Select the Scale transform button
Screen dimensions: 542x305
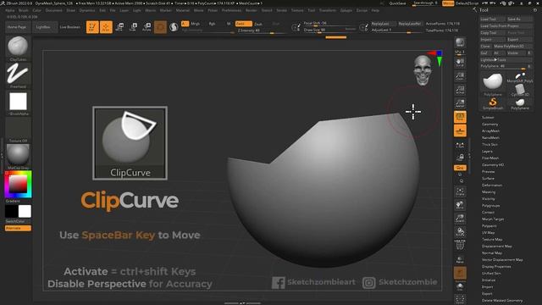click(x=133, y=27)
